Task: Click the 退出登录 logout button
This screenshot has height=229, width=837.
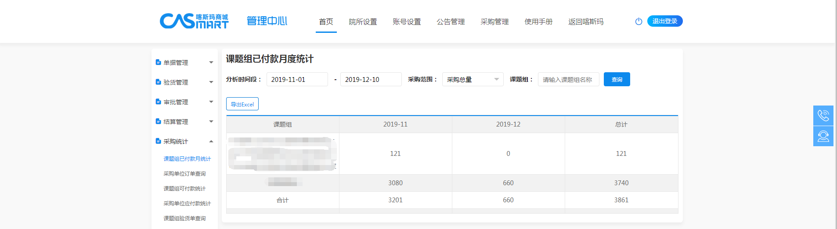Action: click(664, 21)
